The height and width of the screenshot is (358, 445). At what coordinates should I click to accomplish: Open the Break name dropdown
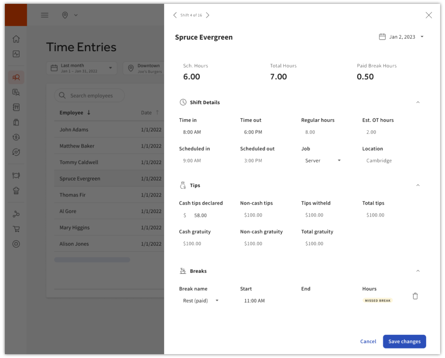pos(201,301)
